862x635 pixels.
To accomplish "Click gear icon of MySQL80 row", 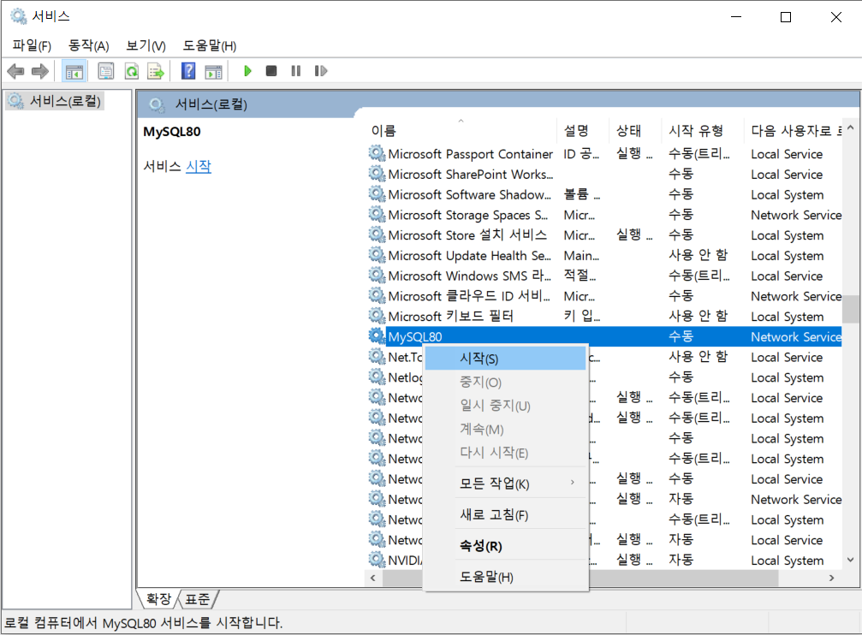I will click(377, 335).
